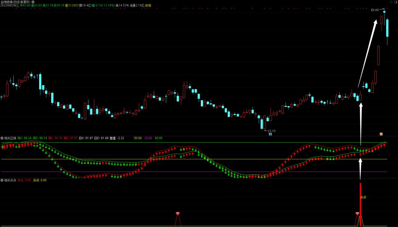398x227 pixels.
Task: Click the yellow 买点 label on signal bar
Action: click(363, 197)
